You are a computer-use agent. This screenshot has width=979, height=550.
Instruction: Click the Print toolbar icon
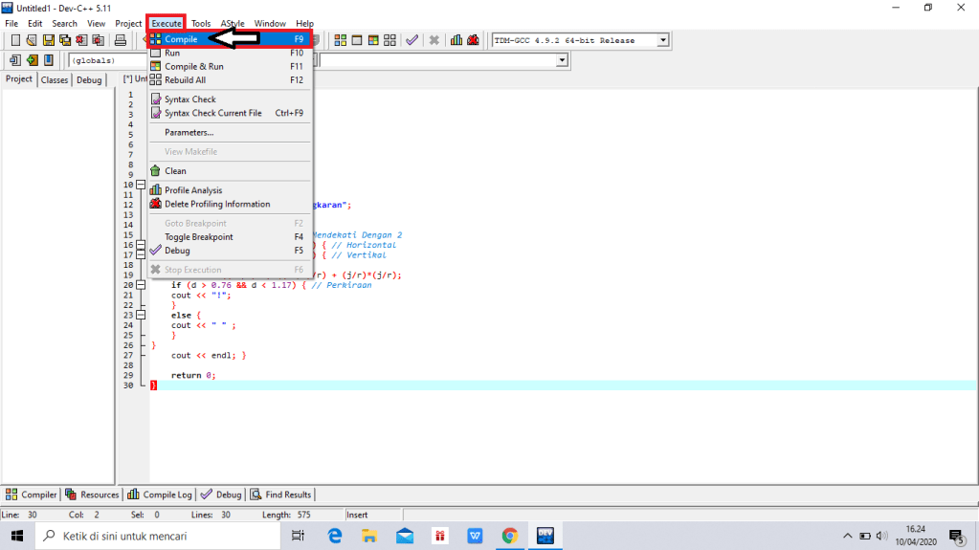[121, 40]
